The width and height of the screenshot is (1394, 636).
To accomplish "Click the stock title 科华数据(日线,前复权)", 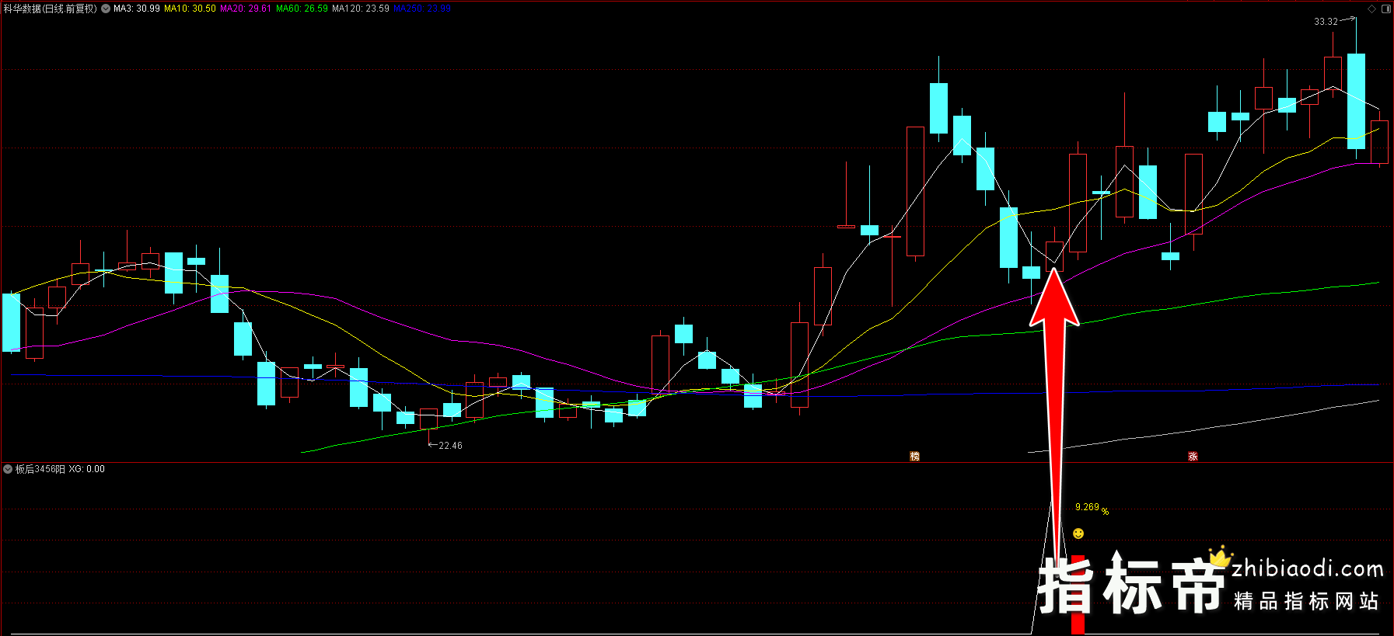I will [51, 9].
